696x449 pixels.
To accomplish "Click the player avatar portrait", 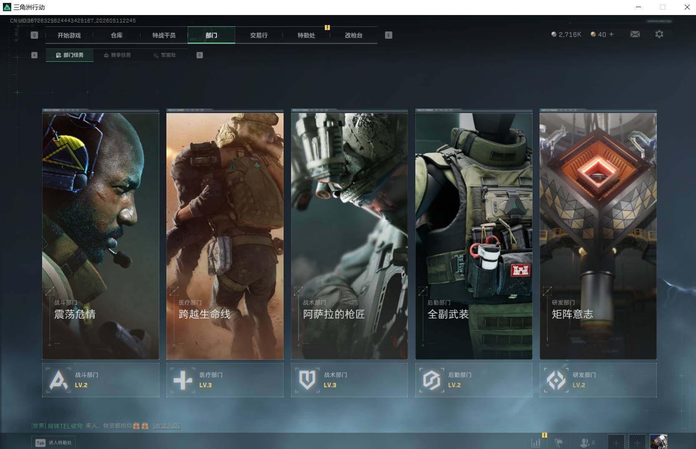I will tap(658, 442).
